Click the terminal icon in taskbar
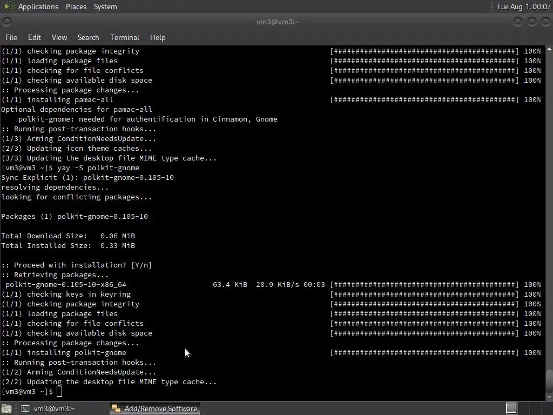Image resolution: width=553 pixels, height=415 pixels. [x=25, y=409]
